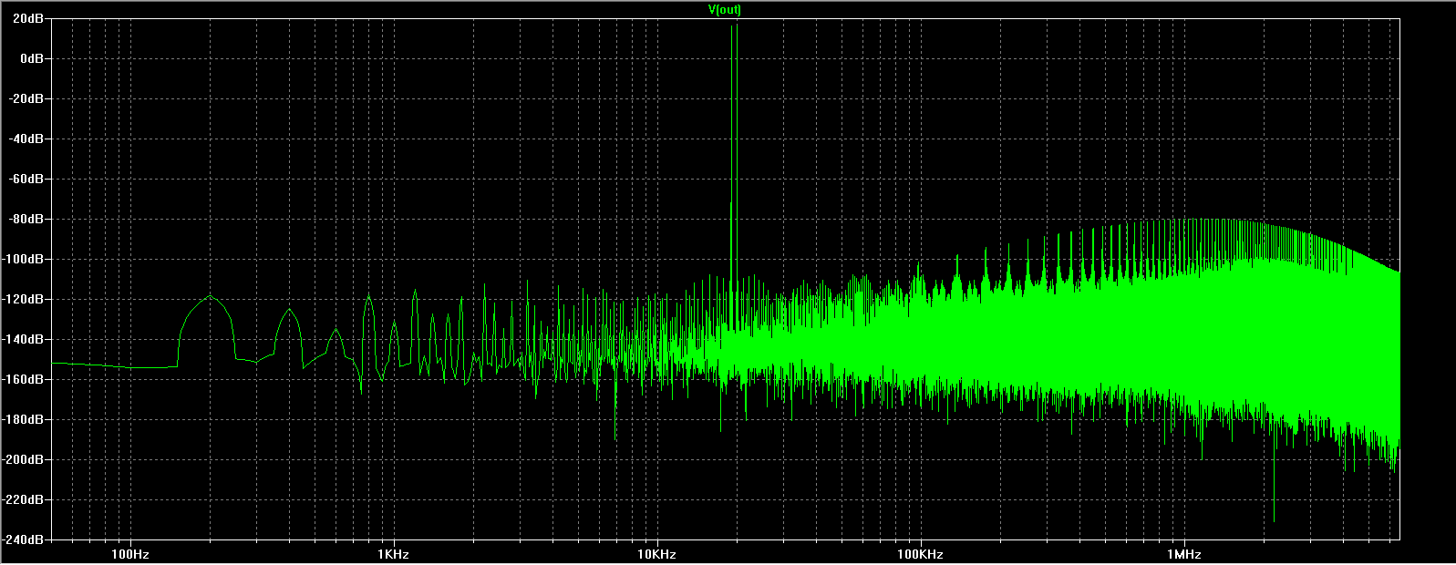The image size is (1456, 565).
Task: Click the -200dB y-axis label
Action: coord(25,459)
